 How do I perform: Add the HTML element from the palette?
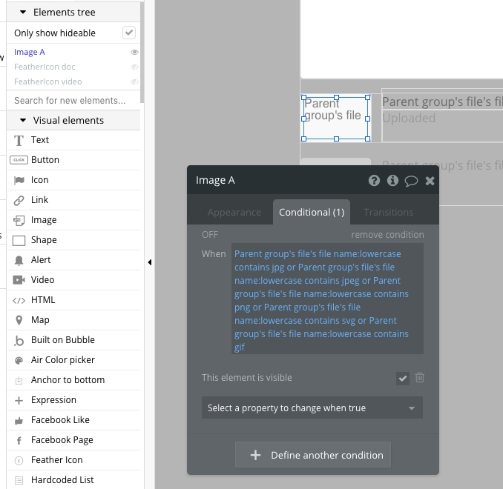pos(42,300)
